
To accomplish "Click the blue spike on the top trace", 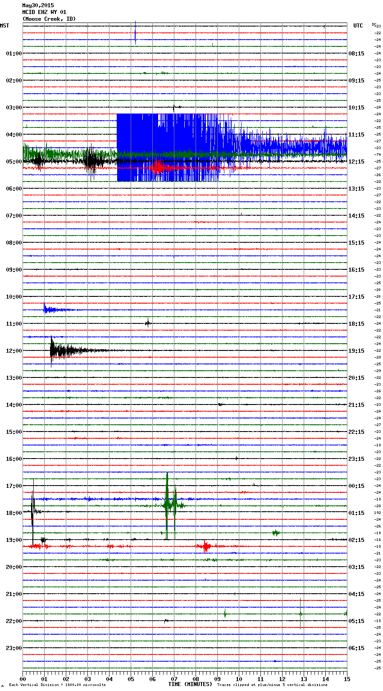I will click(x=135, y=32).
